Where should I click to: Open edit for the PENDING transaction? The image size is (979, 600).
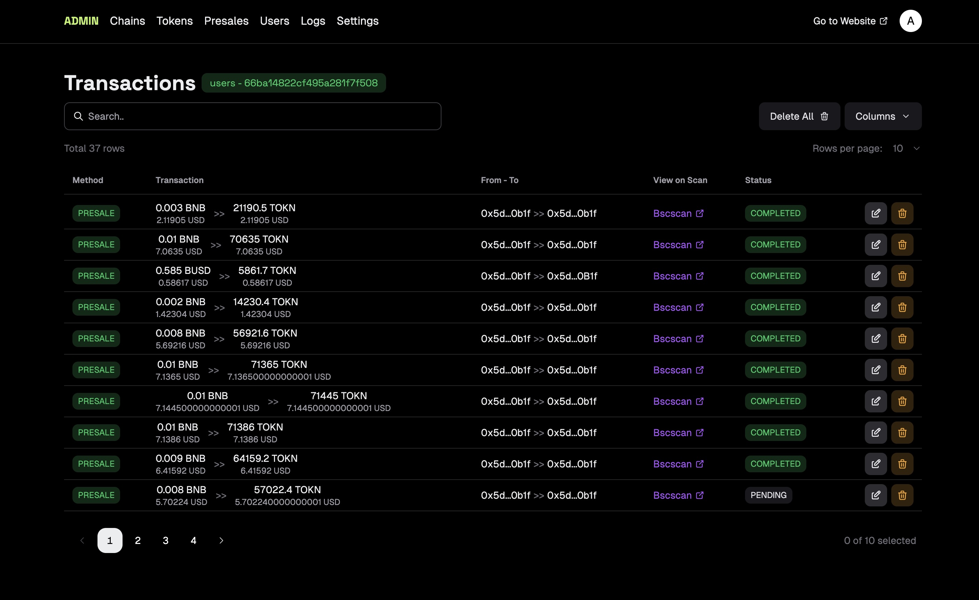pos(876,495)
